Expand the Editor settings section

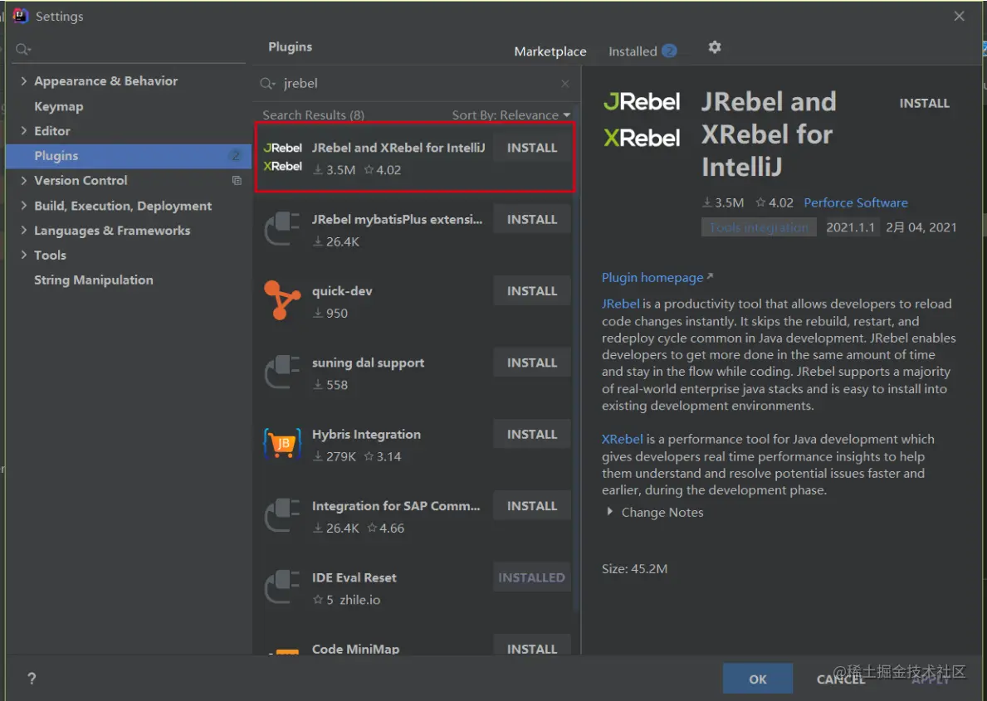tap(23, 130)
